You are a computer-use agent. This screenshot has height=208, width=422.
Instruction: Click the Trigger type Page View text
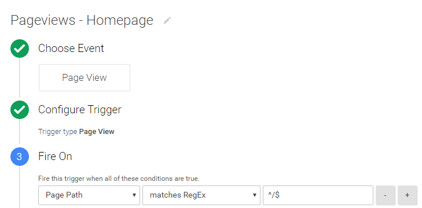76,132
